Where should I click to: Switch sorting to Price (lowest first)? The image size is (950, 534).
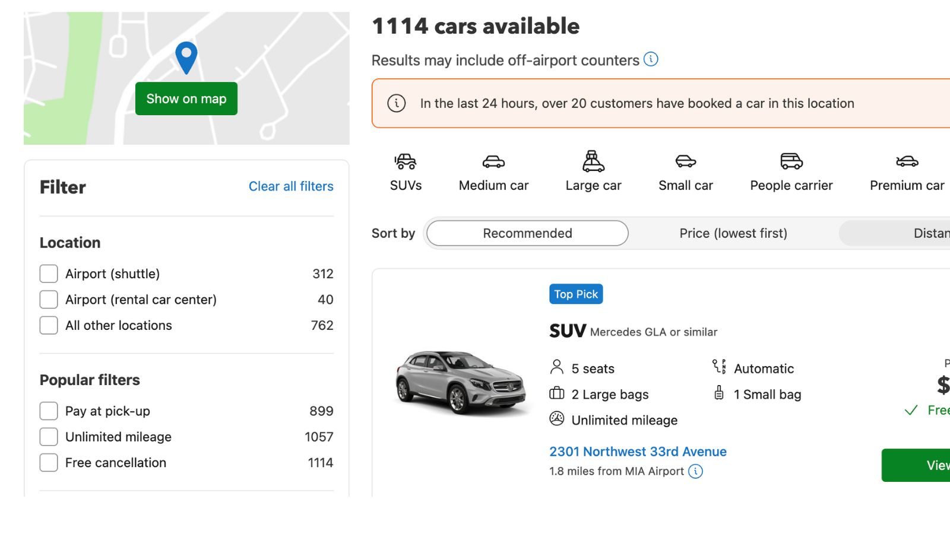coord(733,233)
